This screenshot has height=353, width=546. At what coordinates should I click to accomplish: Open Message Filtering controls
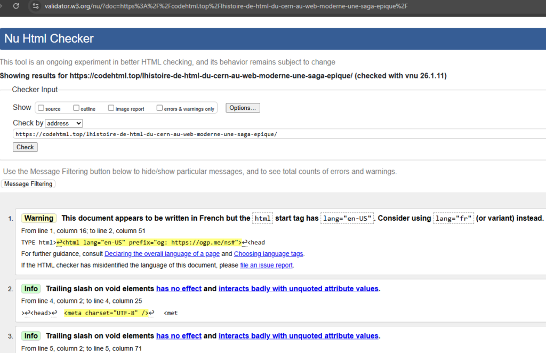click(x=28, y=183)
